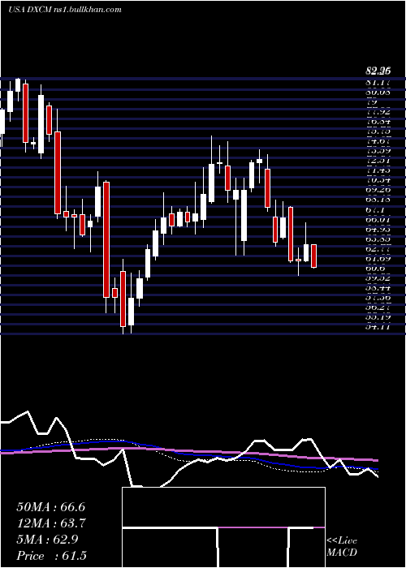Click the USA DXCM ns1.bullkhan.com title text

(64, 10)
